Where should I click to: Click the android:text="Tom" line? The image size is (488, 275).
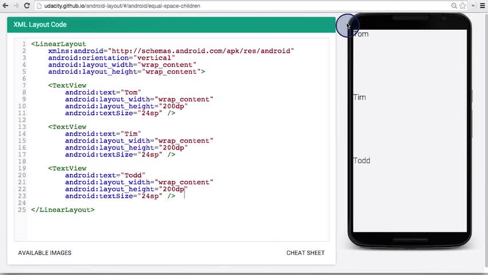[103, 92]
